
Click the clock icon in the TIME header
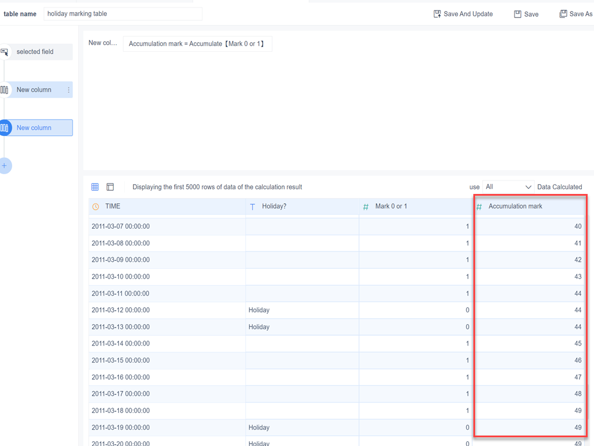[96, 207]
